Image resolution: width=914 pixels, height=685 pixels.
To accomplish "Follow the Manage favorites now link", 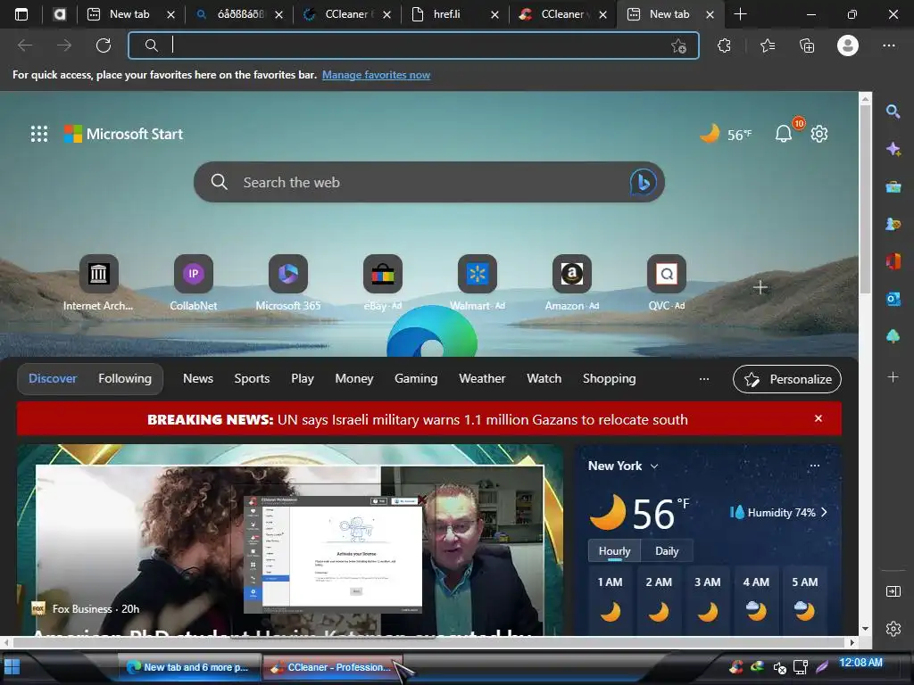I will coord(376,75).
